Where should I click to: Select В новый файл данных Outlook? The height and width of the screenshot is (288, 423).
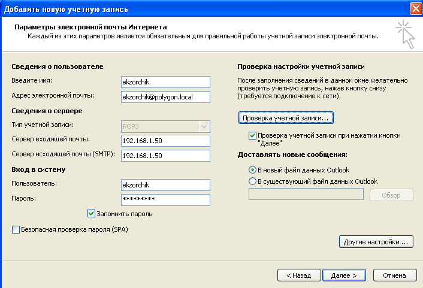pyautogui.click(x=252, y=170)
